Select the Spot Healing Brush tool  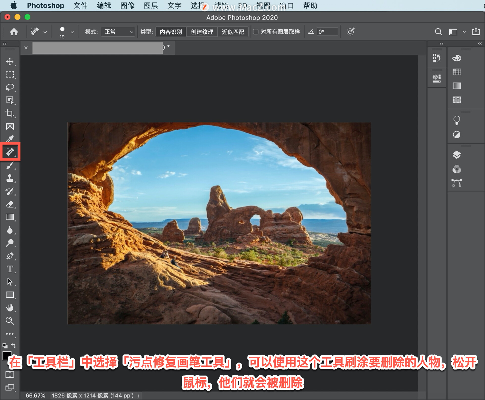tap(10, 152)
